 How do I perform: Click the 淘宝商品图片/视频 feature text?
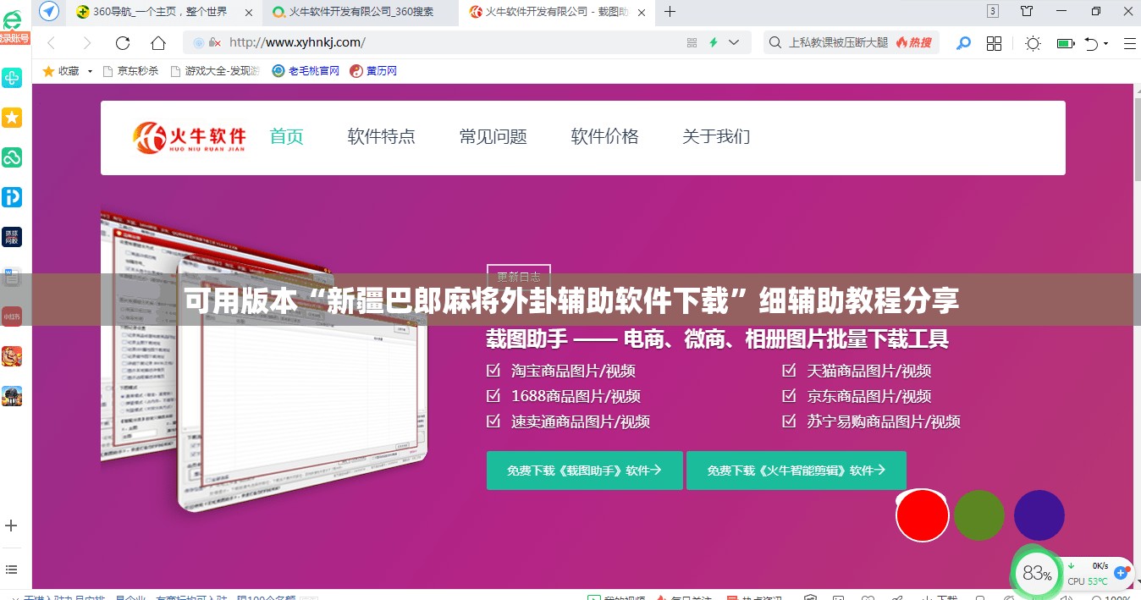[x=573, y=371]
